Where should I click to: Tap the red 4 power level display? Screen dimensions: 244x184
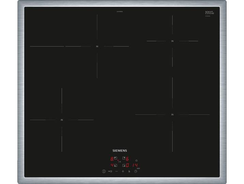tap(112, 165)
